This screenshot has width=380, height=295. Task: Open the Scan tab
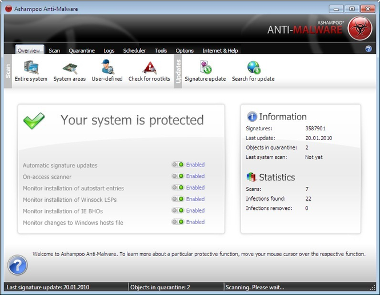tap(54, 50)
